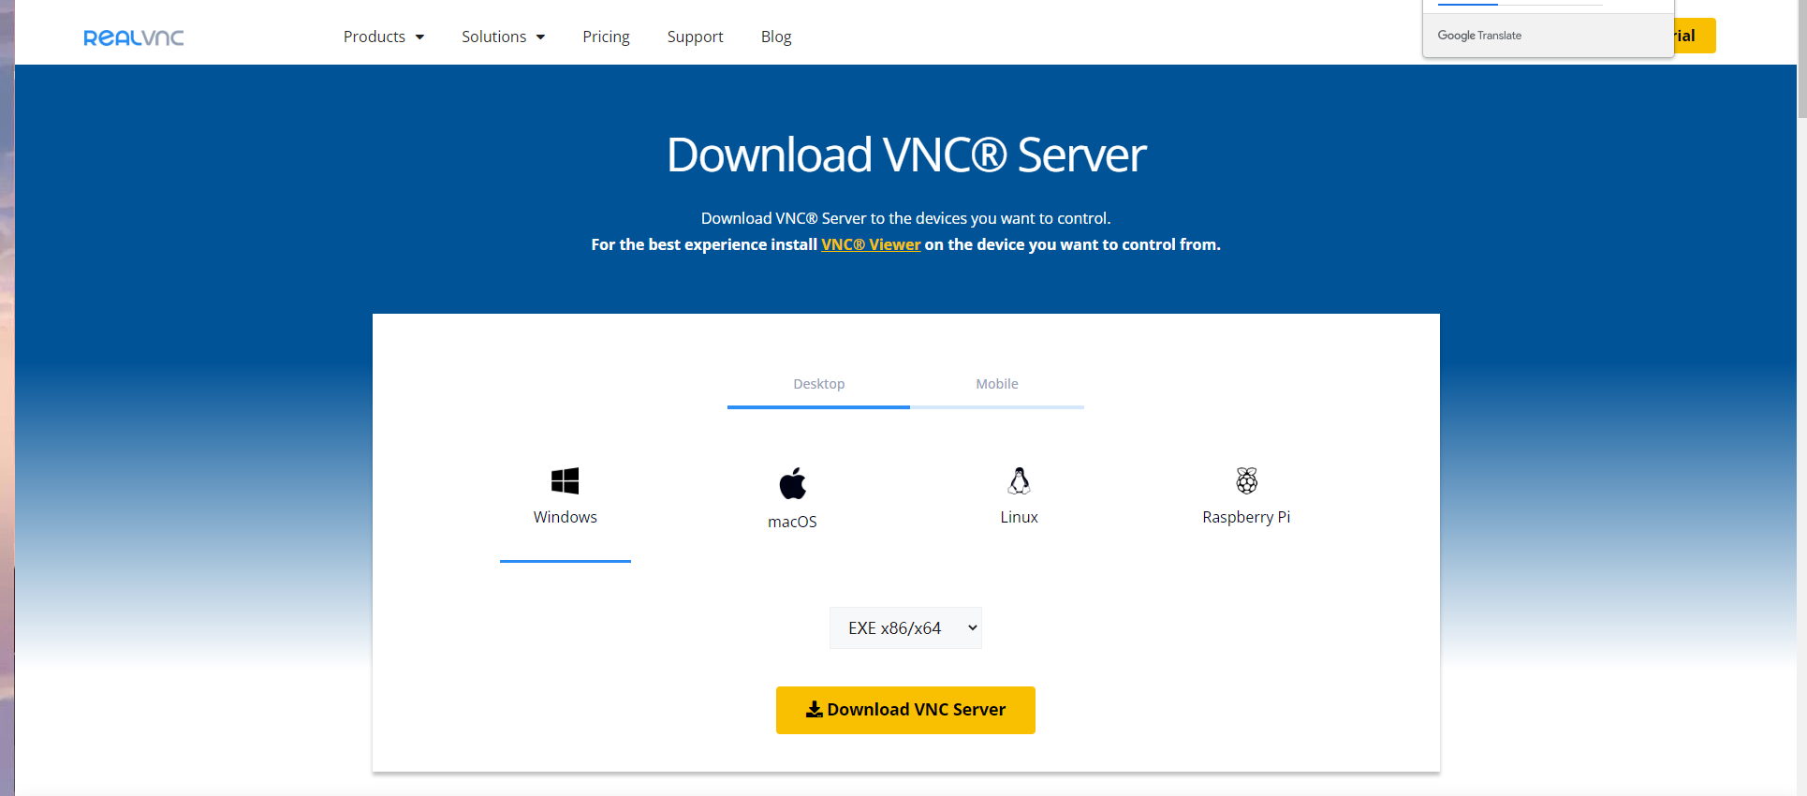The height and width of the screenshot is (796, 1807).
Task: Click the Google Translate popup label
Action: click(1479, 36)
